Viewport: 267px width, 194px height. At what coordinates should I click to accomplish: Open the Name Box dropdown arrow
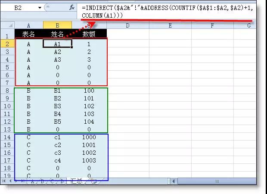pos(40,8)
